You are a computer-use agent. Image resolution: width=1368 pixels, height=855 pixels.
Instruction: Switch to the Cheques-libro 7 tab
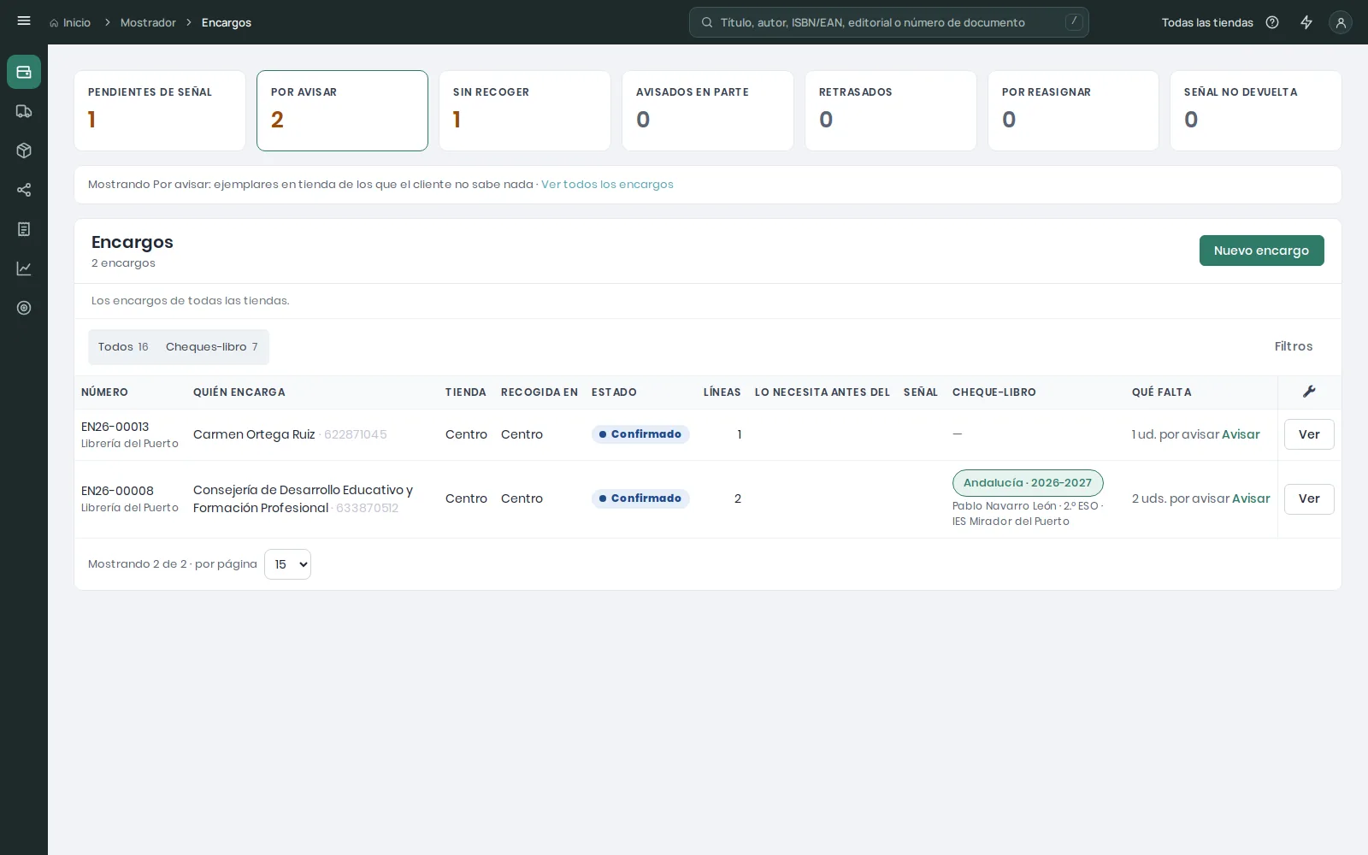point(212,347)
